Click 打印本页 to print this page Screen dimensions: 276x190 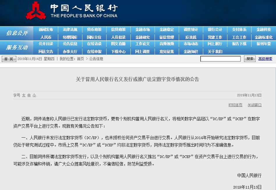click(235, 105)
